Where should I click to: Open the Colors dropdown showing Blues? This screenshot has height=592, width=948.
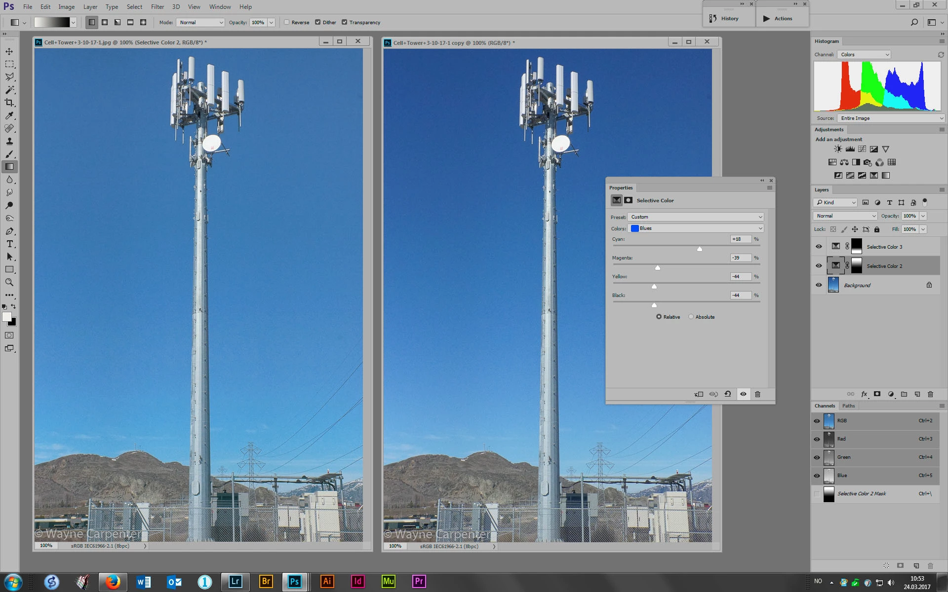(696, 228)
